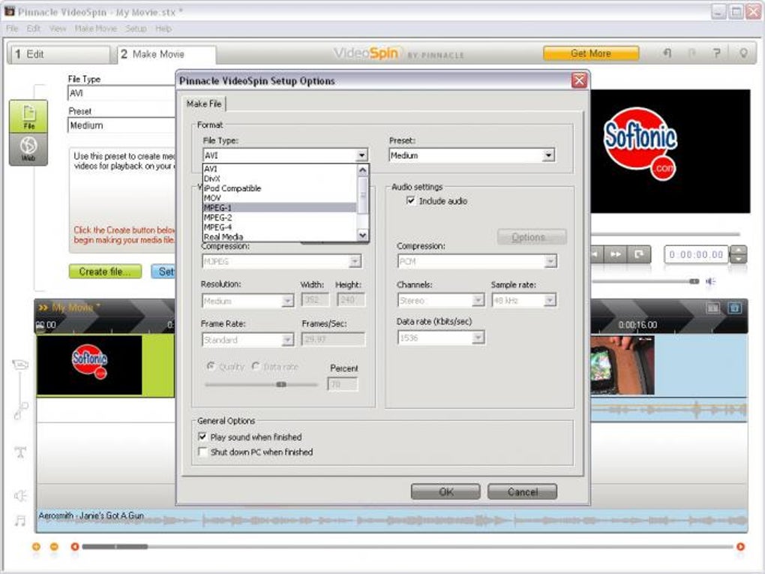Select the Make File tab in dialog
Viewport: 765px width, 574px height.
point(204,104)
